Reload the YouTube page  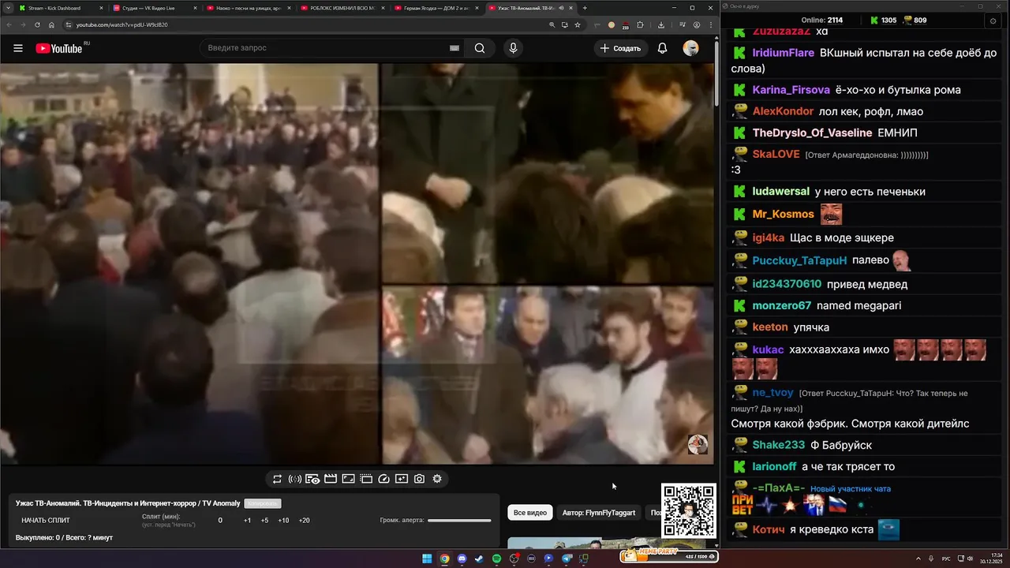(x=37, y=24)
